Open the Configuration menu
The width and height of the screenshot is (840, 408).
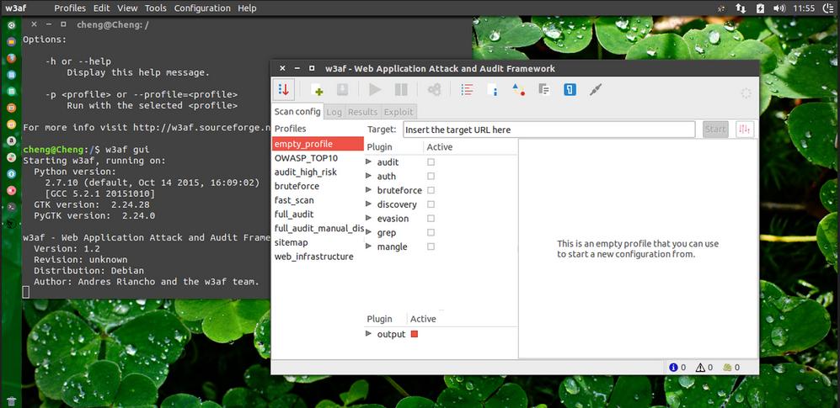(x=202, y=8)
